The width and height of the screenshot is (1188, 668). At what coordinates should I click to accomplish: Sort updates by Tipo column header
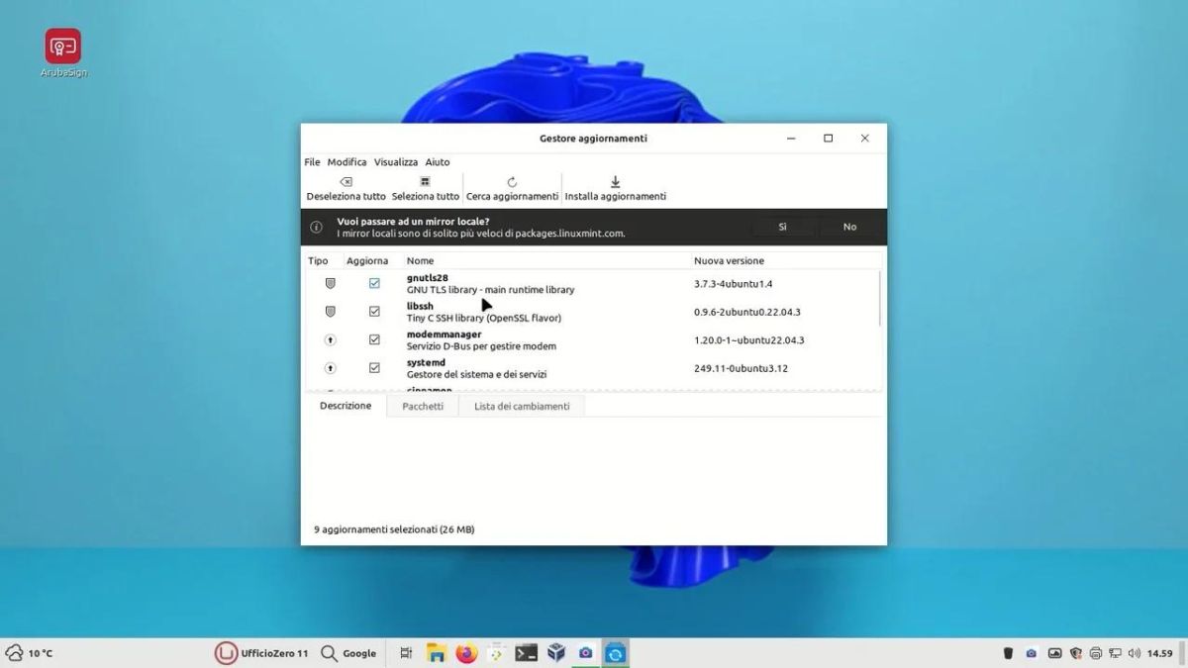[318, 261]
